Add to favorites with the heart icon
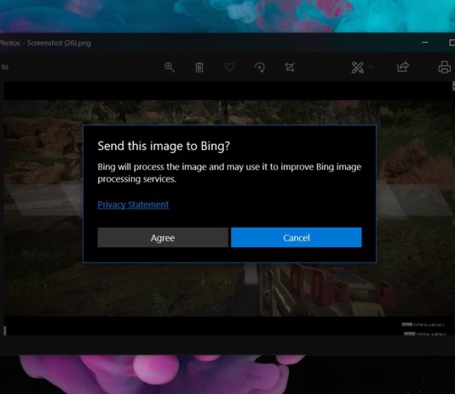 [229, 67]
